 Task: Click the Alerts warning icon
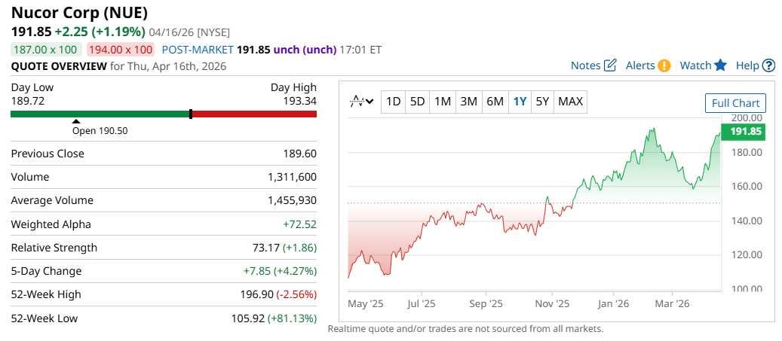click(x=664, y=65)
